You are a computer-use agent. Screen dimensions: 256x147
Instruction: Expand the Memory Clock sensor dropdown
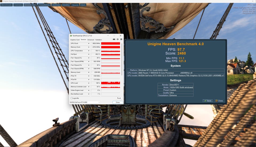pyautogui.click(x=89, y=47)
